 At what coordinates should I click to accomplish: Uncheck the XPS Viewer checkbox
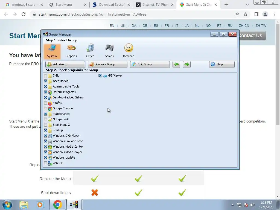100,75
